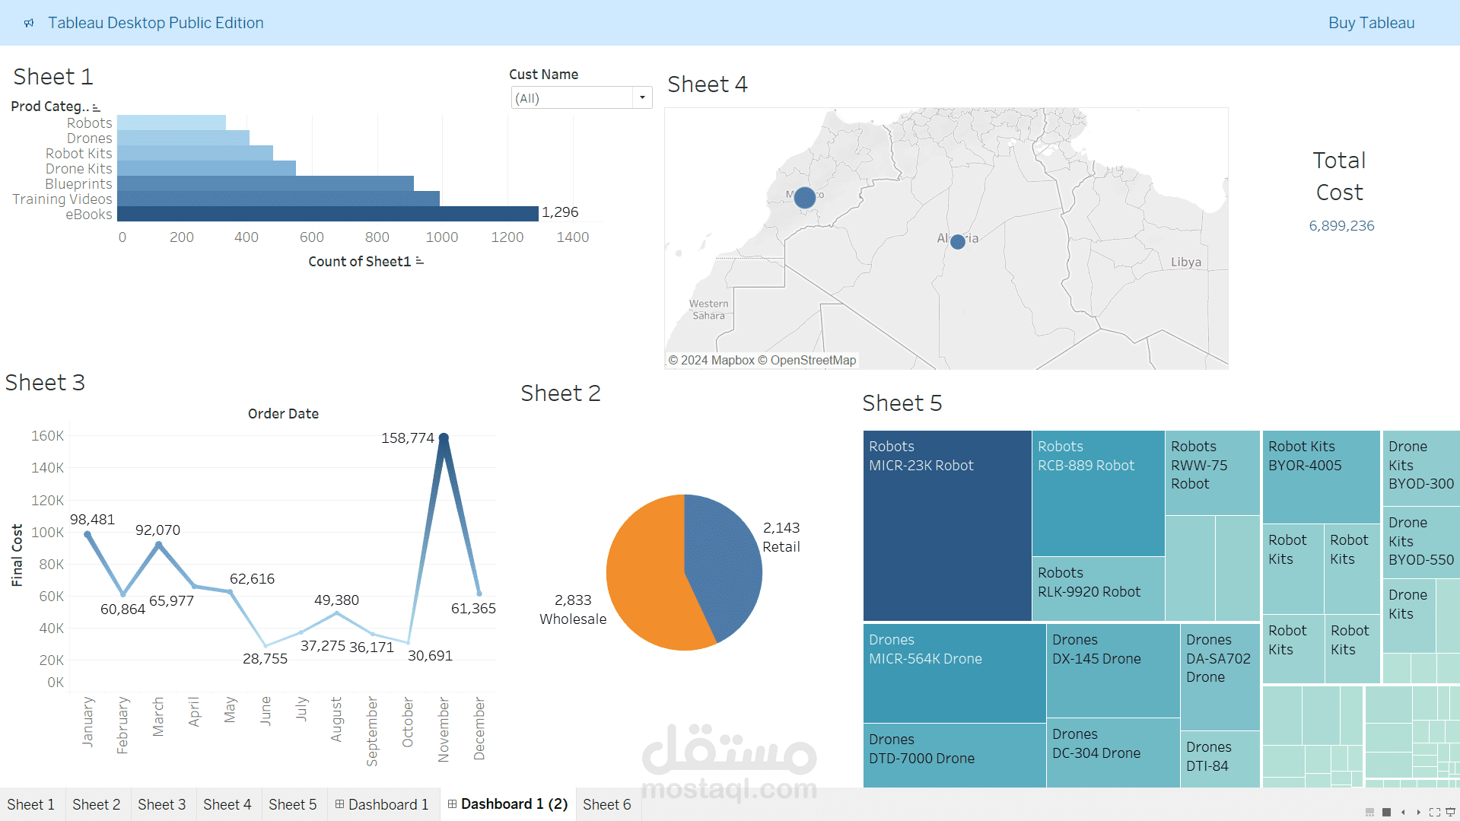Click the Mapbox OpenStreetMap attribution

762,361
